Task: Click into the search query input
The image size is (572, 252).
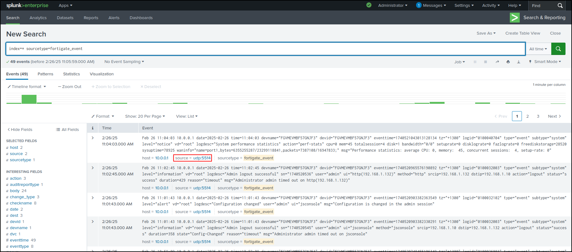Action: coord(265,49)
